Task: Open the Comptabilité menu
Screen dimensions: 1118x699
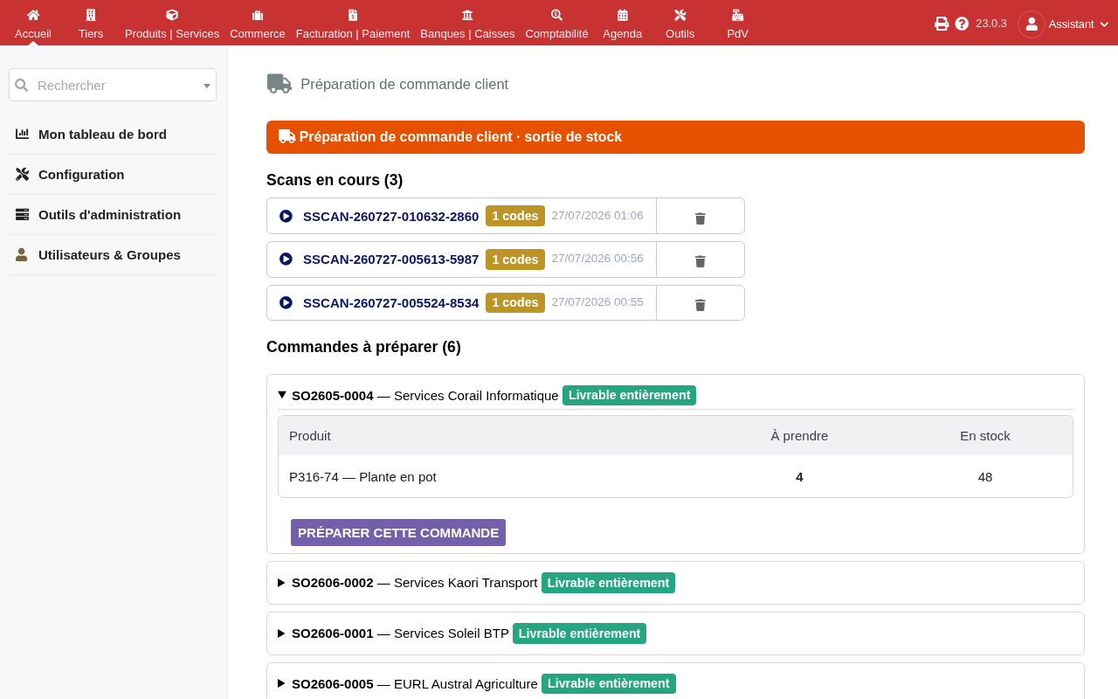Action: [556, 24]
